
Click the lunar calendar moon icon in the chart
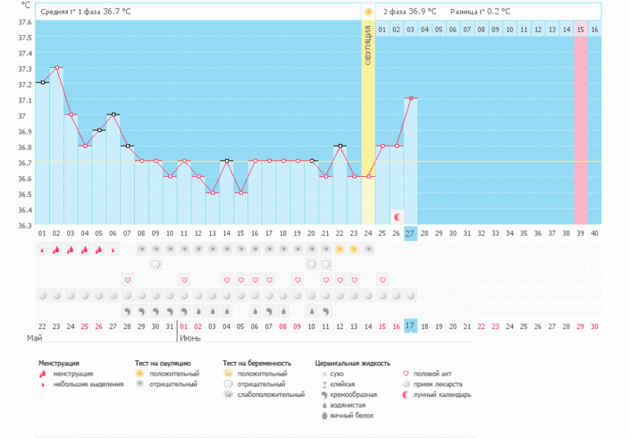coord(397,217)
